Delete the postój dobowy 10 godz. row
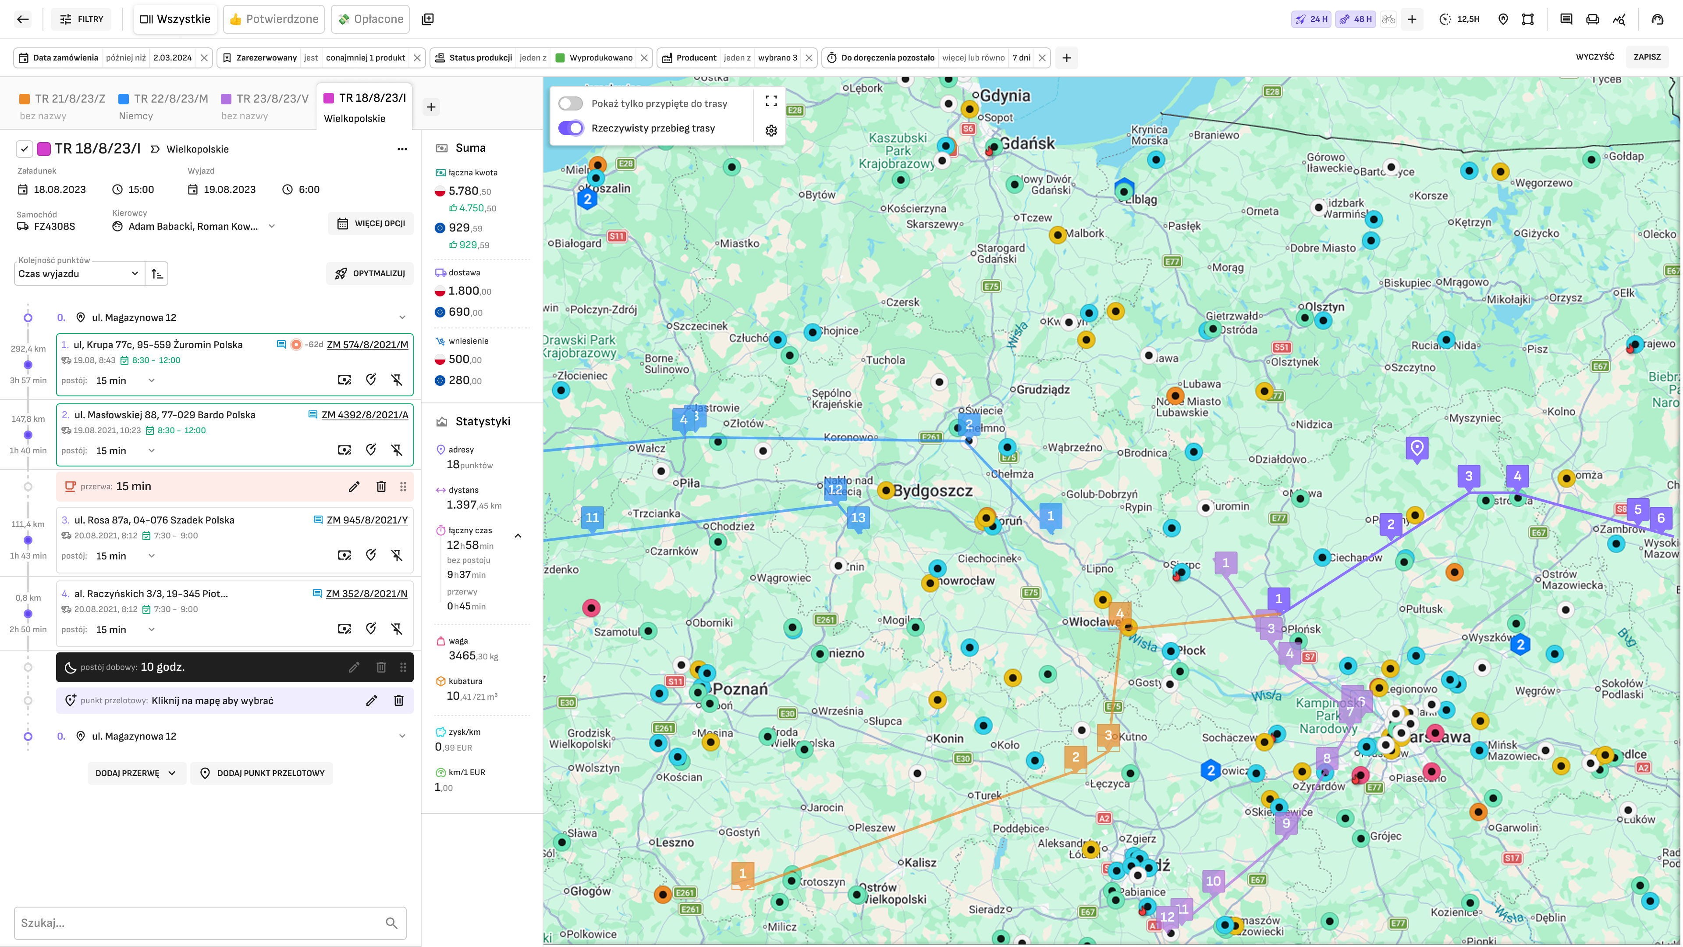1683x947 pixels. (382, 667)
